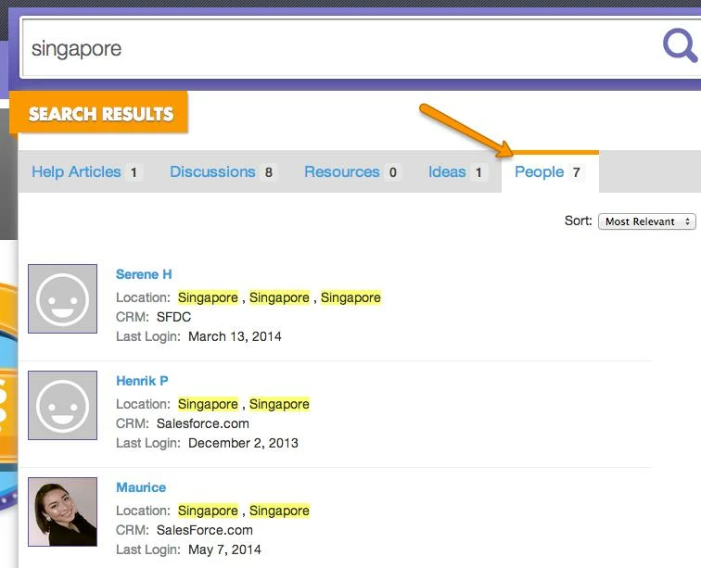
Task: Click the 'SalesForce.com' CRM value for Maurice
Action: coord(204,530)
